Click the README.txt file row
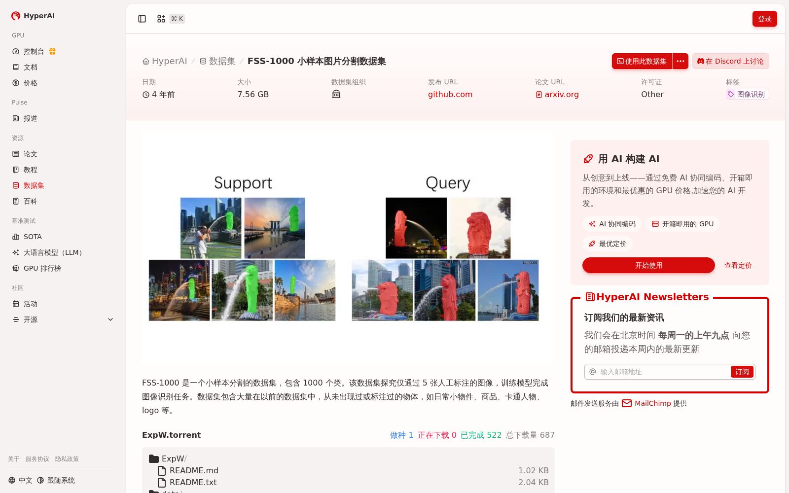This screenshot has width=789, height=493. pos(348,482)
